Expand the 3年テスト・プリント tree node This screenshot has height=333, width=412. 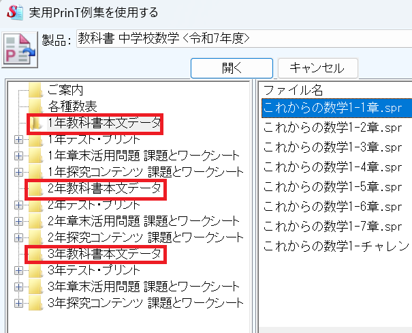(x=18, y=271)
